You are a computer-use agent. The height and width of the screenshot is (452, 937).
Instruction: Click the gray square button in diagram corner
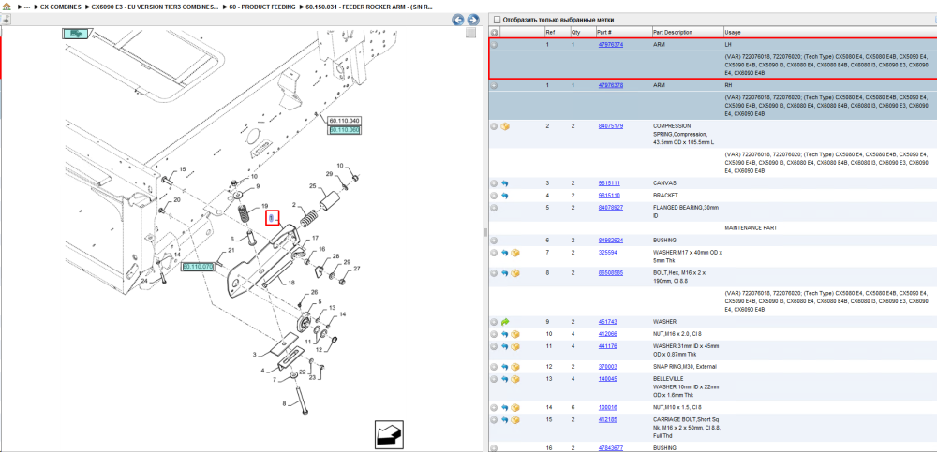coord(471,33)
